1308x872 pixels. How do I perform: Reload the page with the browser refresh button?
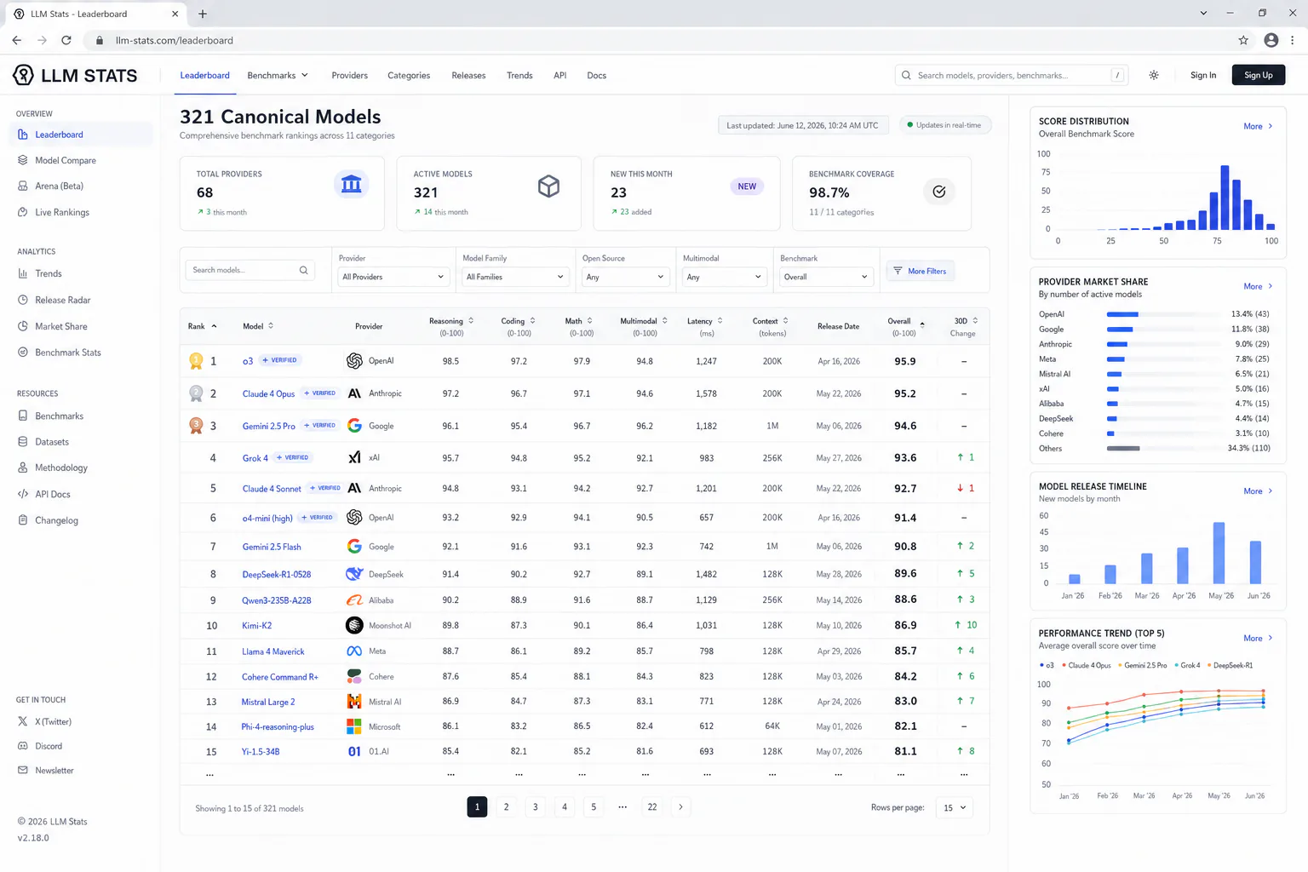pos(66,40)
